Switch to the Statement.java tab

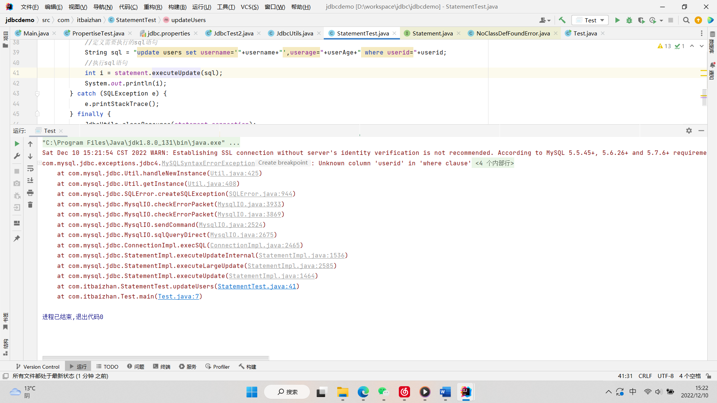pos(432,33)
